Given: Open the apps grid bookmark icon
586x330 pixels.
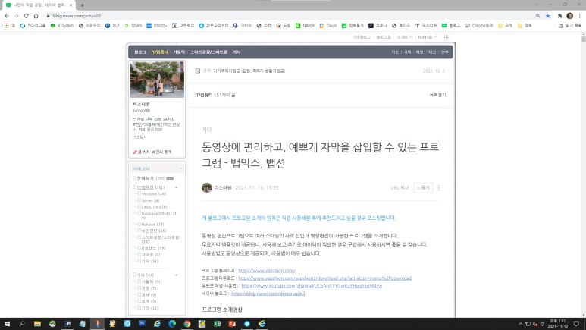Looking at the screenshot, I should [x=6, y=26].
